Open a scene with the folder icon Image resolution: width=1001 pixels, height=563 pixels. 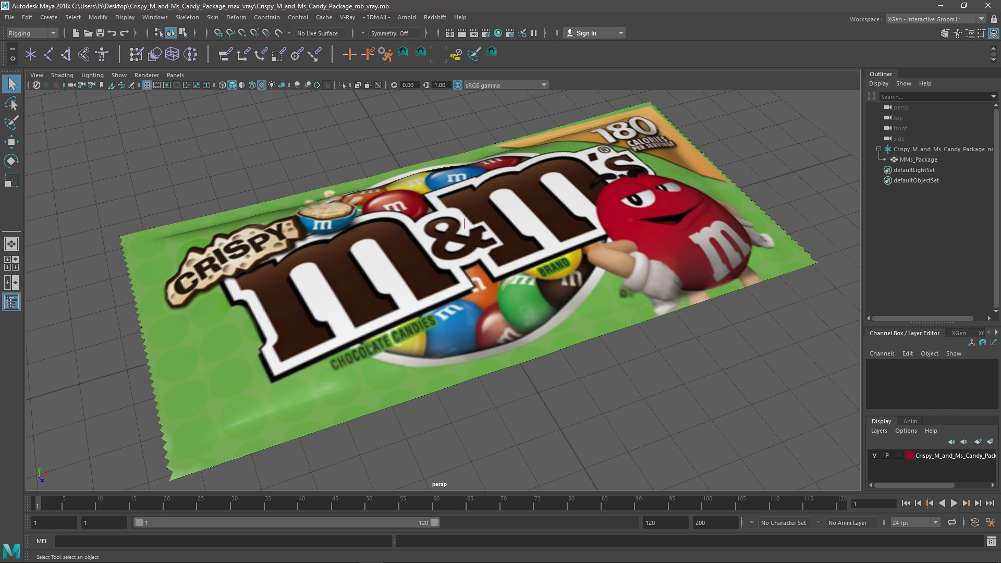pyautogui.click(x=88, y=33)
